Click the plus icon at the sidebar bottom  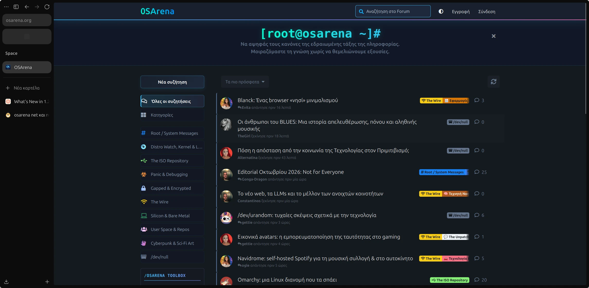coord(47,282)
